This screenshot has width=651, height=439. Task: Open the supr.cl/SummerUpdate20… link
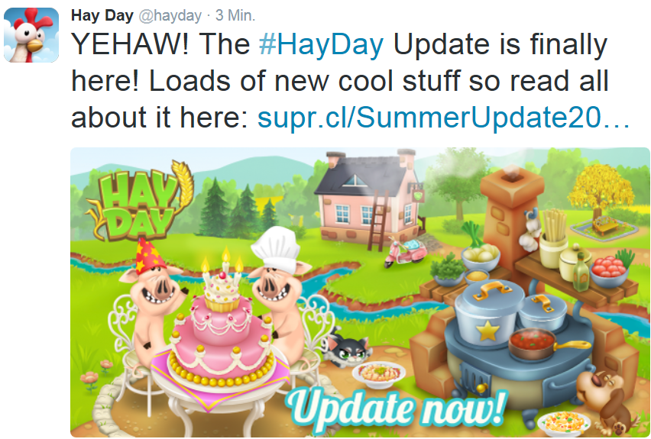(x=444, y=118)
